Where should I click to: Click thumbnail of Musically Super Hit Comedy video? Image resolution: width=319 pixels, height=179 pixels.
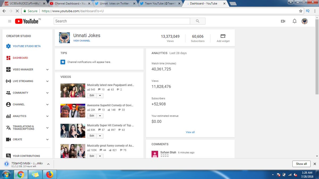(x=73, y=131)
